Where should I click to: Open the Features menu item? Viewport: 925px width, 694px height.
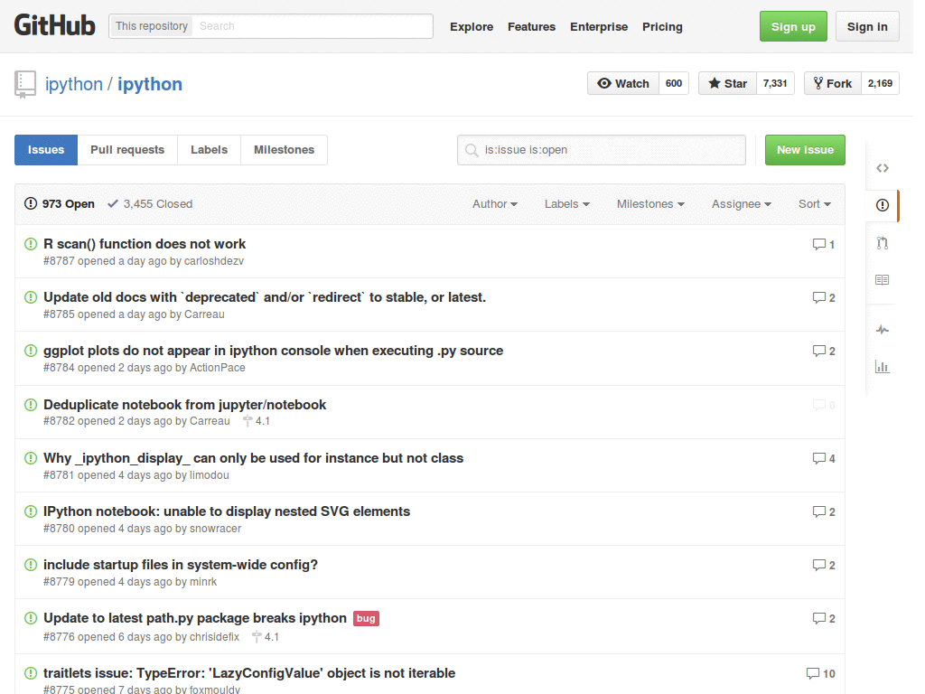pos(531,26)
